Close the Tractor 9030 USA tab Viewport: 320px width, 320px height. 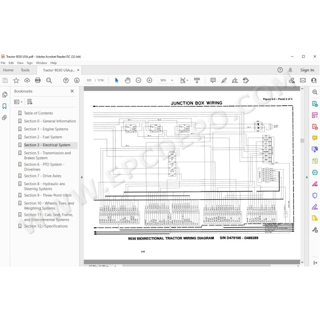tap(78, 70)
